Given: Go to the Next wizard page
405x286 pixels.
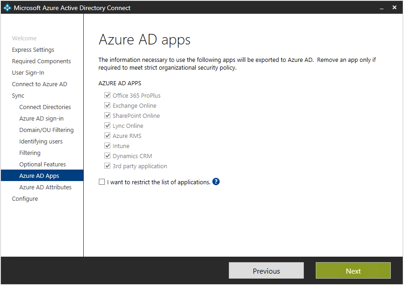Looking at the screenshot, I should [x=353, y=271].
